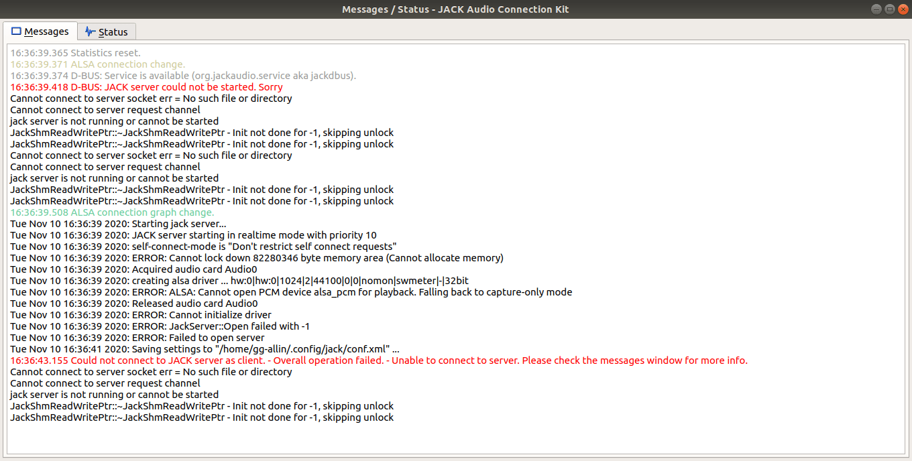Click the "Statistics reset." log line
The width and height of the screenshot is (912, 461).
pyautogui.click(x=75, y=53)
